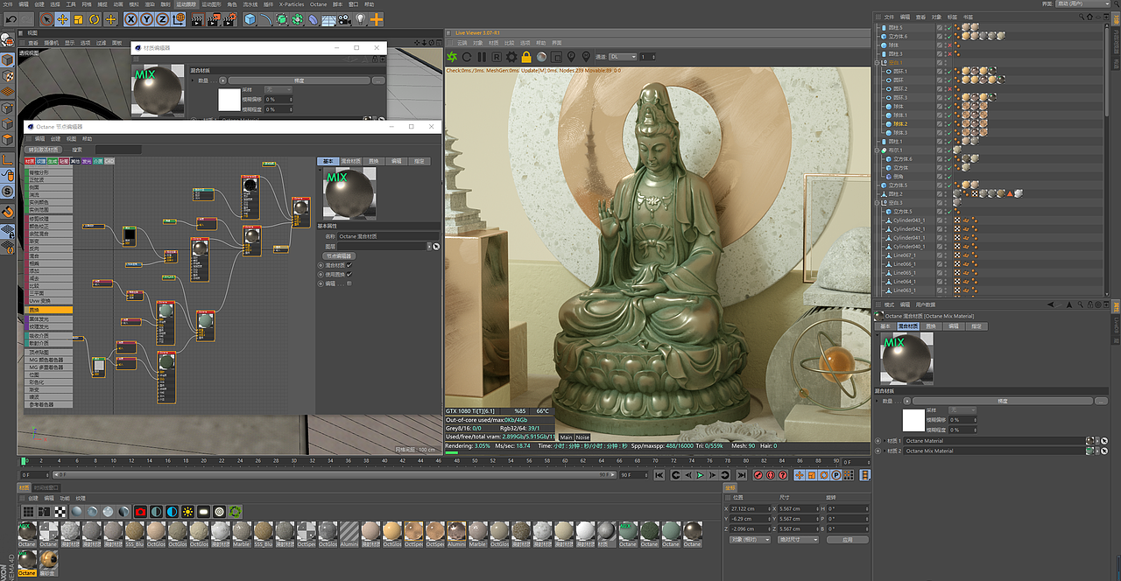This screenshot has height=581, width=1121.
Task: Toggle Live Viewer resolution lock
Action: tap(526, 57)
